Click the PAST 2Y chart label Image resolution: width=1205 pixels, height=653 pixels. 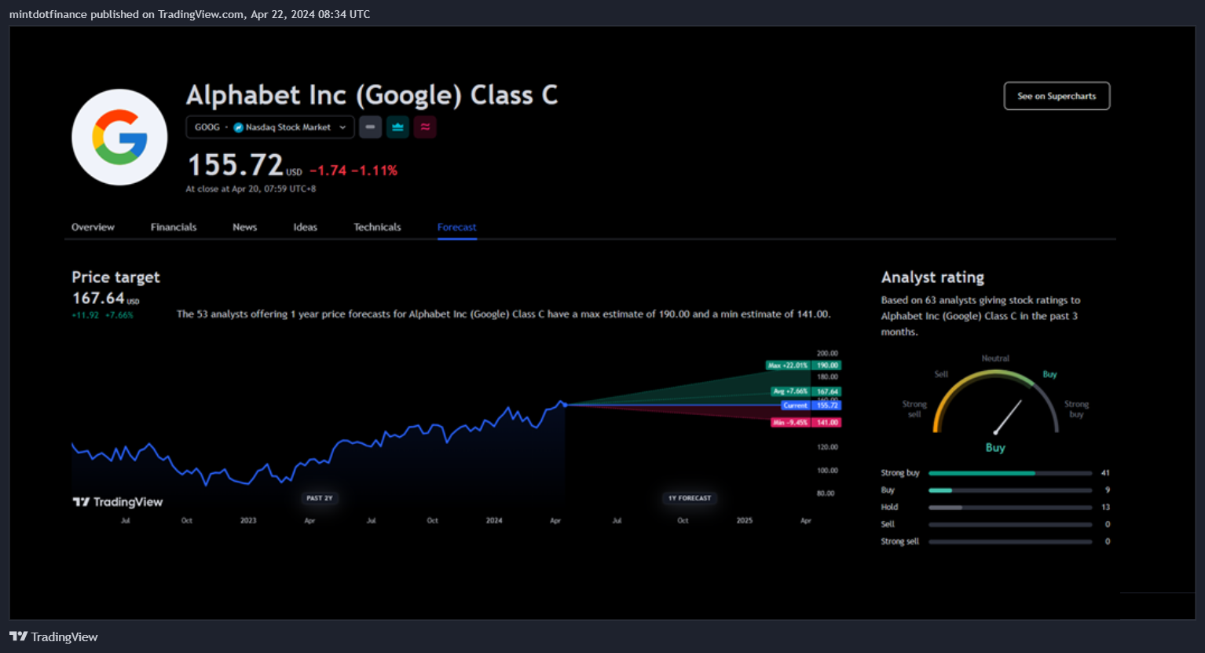coord(320,498)
